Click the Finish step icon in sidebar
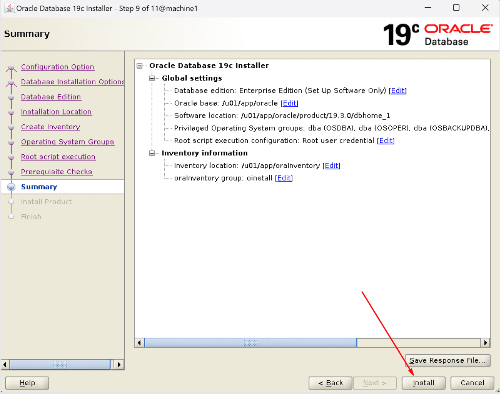This screenshot has height=394, width=500. pyautogui.click(x=11, y=216)
